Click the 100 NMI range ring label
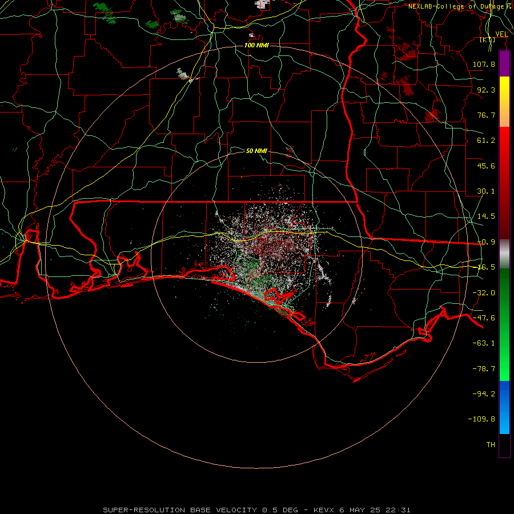This screenshot has width=514, height=514. point(256,45)
